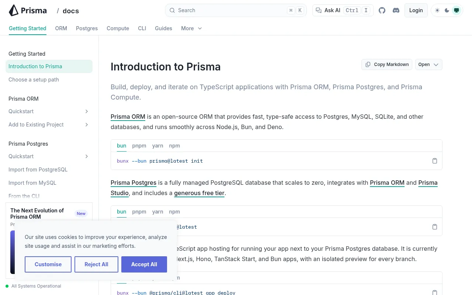Click Reject All cookies button
This screenshot has width=472, height=295.
click(x=96, y=264)
